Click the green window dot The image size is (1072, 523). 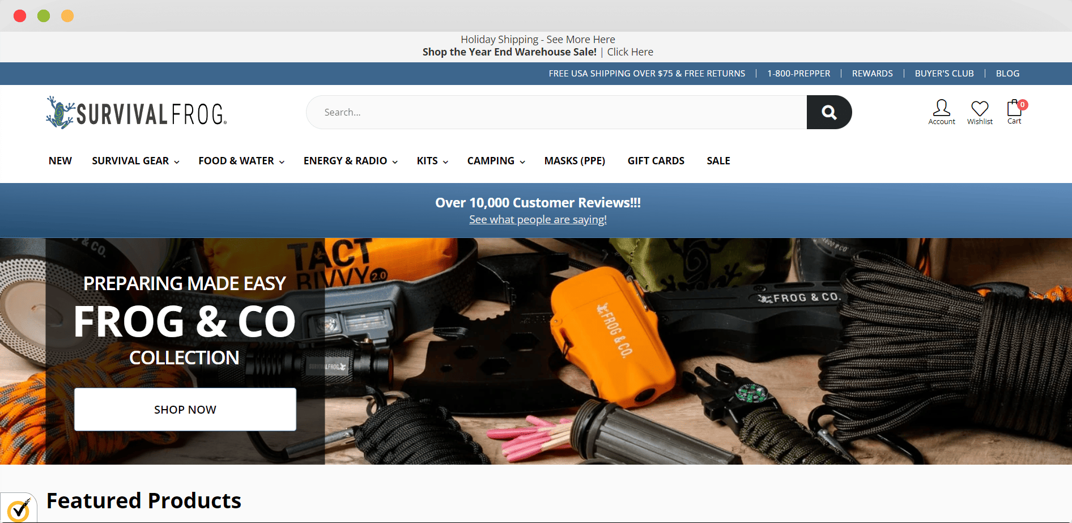point(44,16)
